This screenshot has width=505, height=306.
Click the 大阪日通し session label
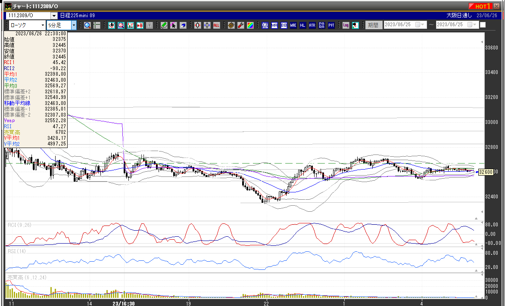point(459,15)
